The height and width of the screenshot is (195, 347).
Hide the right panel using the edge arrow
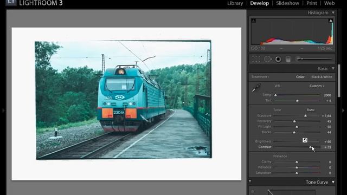(x=343, y=110)
